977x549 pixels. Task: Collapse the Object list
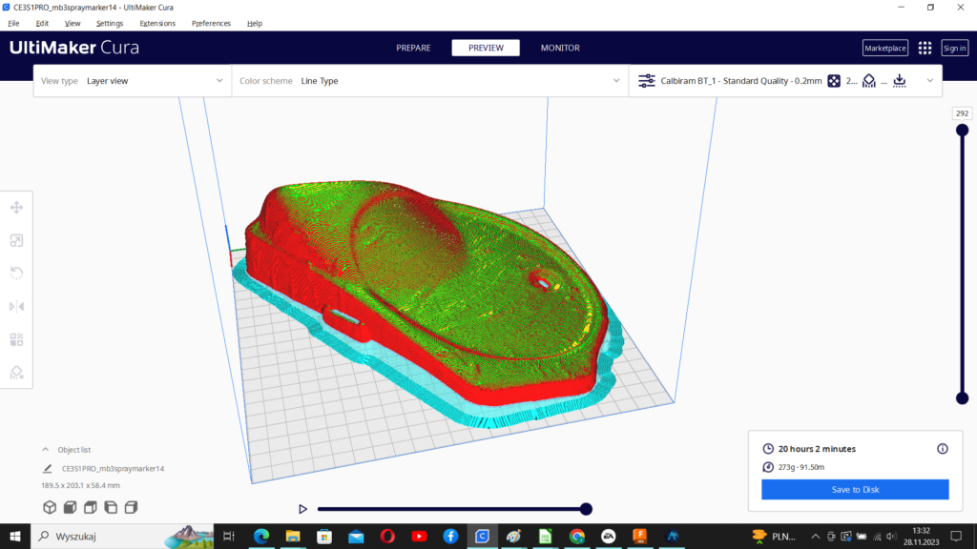pos(46,450)
